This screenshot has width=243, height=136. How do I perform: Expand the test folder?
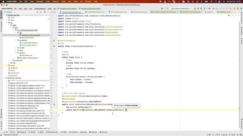point(9,63)
